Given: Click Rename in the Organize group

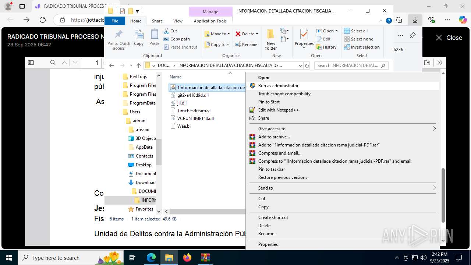Looking at the screenshot, I should tap(246, 45).
